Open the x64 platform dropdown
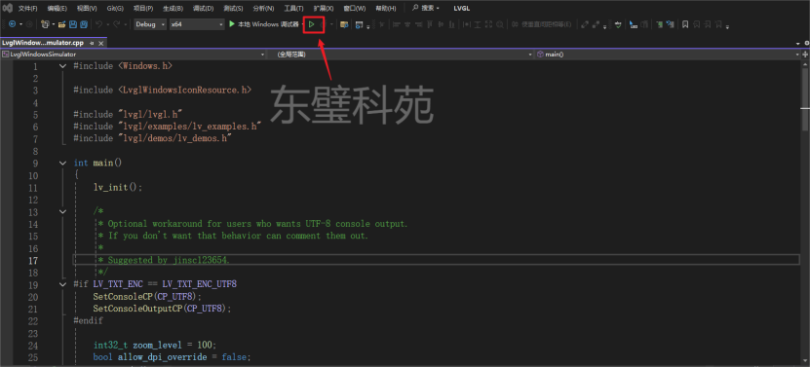 [x=197, y=24]
